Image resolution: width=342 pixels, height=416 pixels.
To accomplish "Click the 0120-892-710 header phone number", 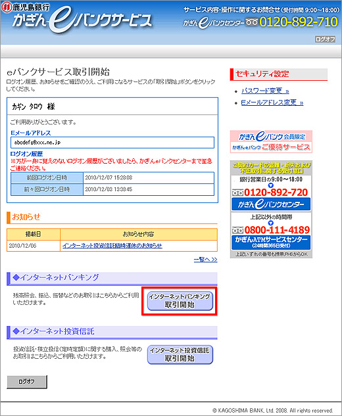I will (299, 22).
